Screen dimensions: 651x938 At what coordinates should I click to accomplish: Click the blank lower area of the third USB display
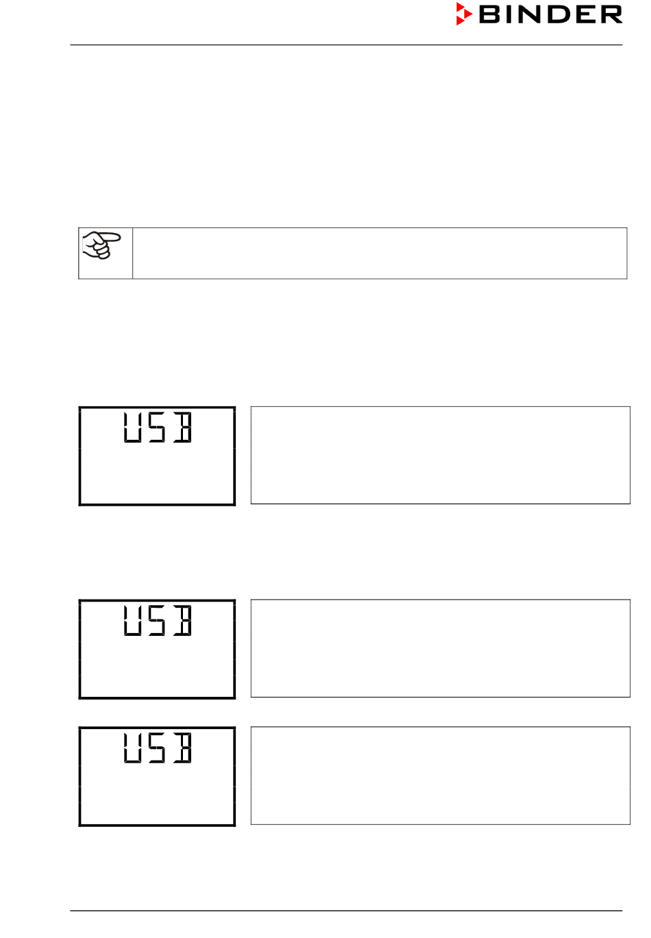157,795
